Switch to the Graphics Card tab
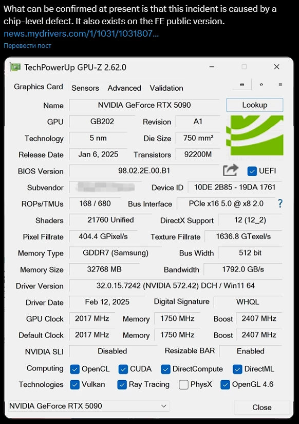The width and height of the screenshot is (299, 424). 39,87
